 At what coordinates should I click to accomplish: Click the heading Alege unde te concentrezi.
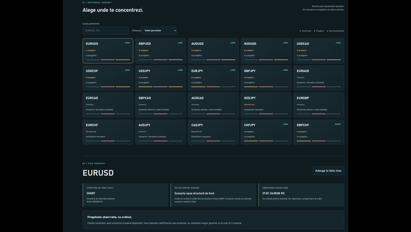[113, 10]
